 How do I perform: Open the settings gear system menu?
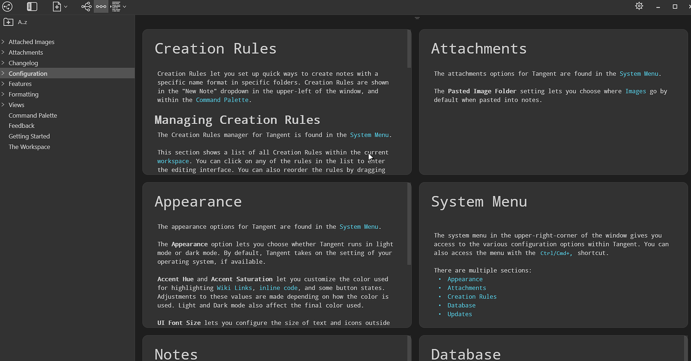[639, 6]
